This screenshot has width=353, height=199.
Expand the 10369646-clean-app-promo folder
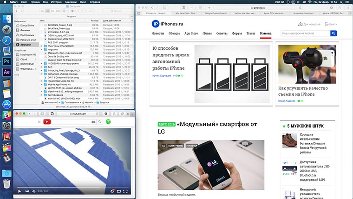41,64
